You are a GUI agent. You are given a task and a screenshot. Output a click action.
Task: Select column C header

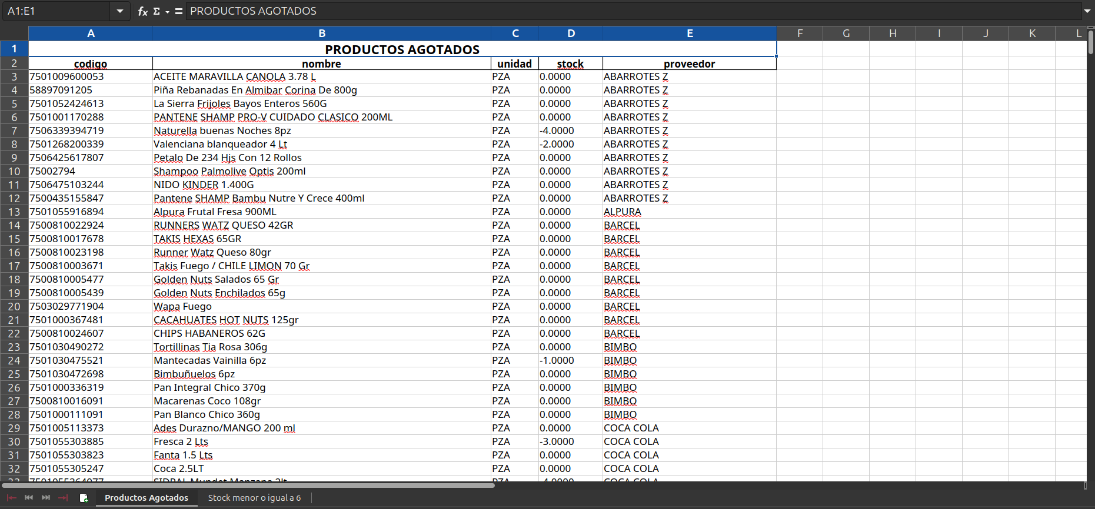(x=515, y=34)
